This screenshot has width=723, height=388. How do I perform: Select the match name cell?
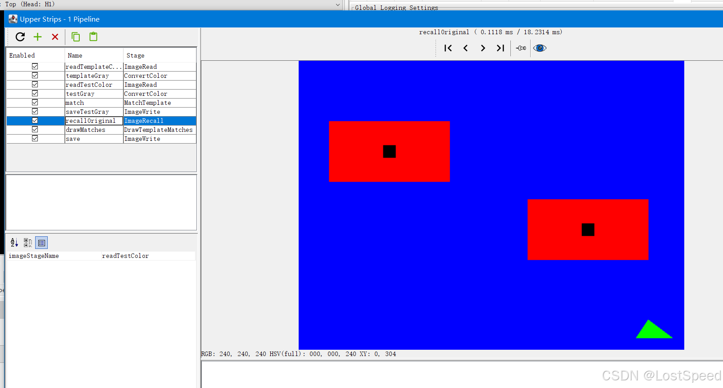tap(94, 103)
